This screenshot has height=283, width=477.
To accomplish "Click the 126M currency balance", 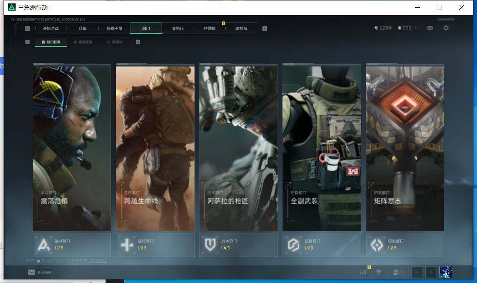I will [x=386, y=28].
